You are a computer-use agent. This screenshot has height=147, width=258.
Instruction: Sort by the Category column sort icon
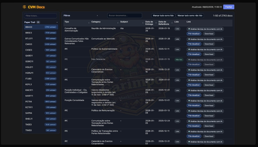[x=118, y=23]
